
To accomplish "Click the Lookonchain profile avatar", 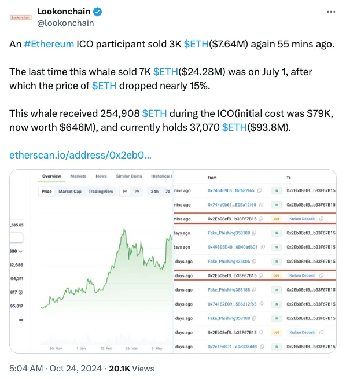I will coord(21,17).
